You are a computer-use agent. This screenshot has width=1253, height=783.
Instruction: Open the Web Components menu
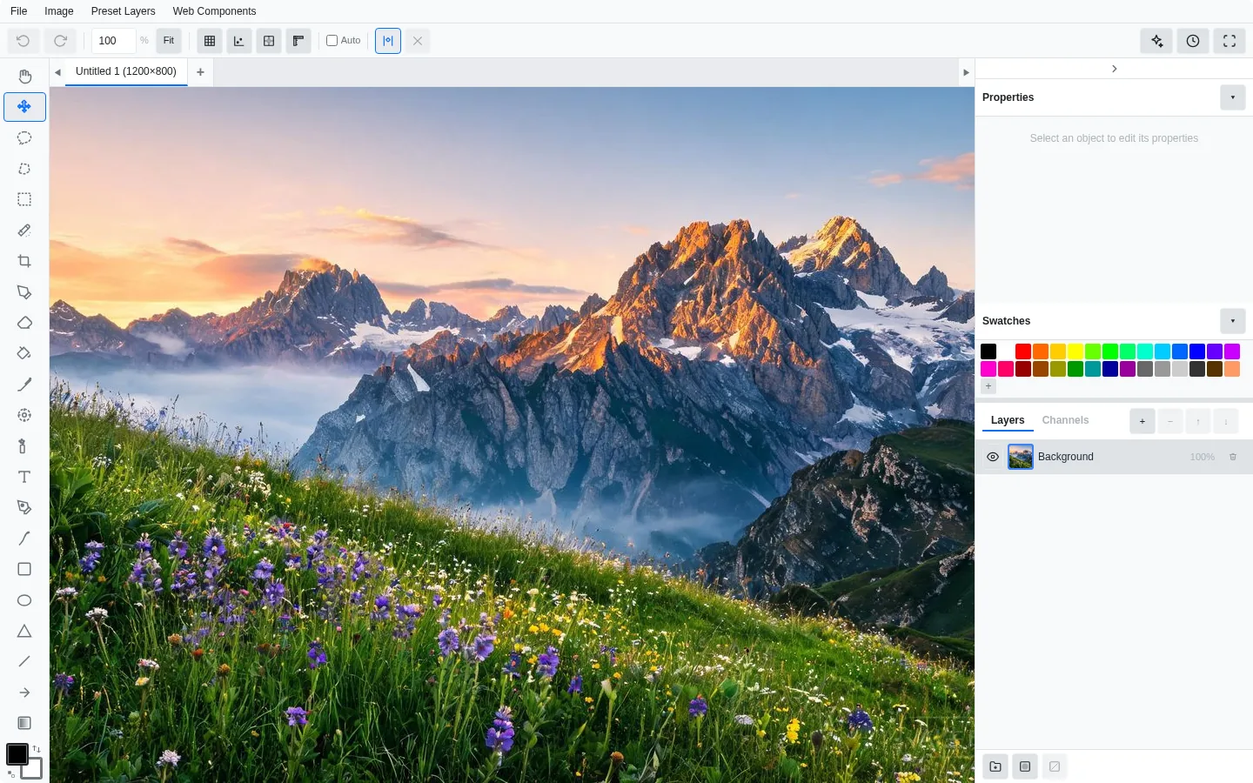214,11
